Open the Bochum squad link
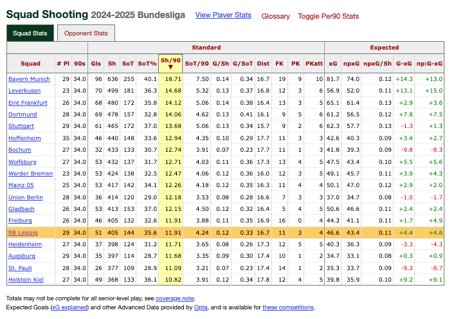This screenshot has width=456, height=319. click(20, 150)
